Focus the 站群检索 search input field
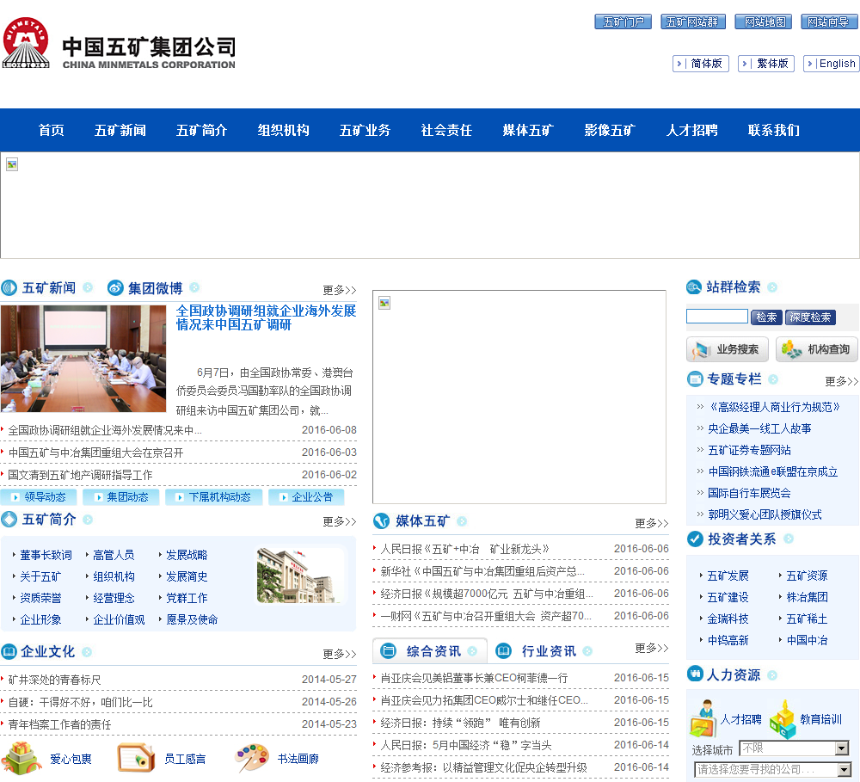This screenshot has width=860, height=782. (x=717, y=316)
